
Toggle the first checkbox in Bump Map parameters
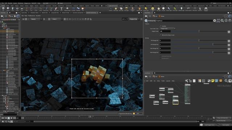point(160,26)
